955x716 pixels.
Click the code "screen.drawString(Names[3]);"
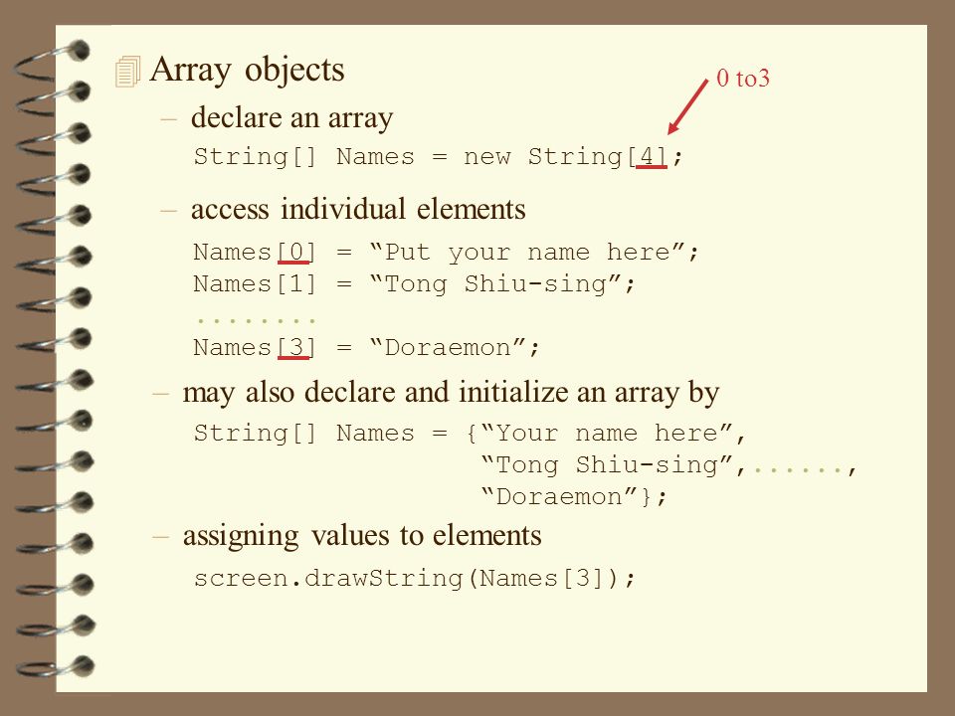tap(414, 578)
